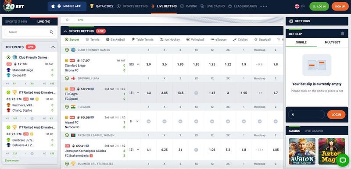Focus the event Search field
The image size is (351, 169).
[x=30, y=32]
